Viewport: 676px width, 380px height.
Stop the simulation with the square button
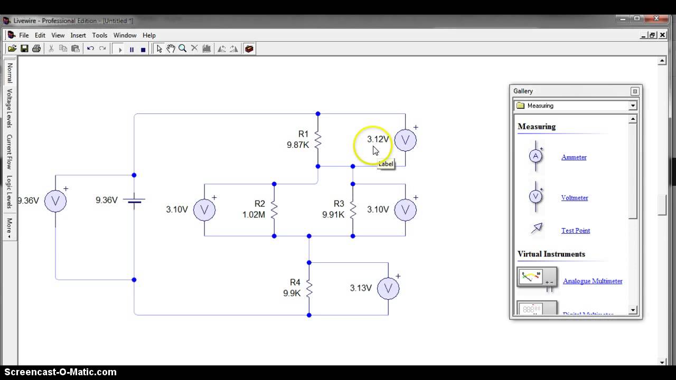point(143,49)
